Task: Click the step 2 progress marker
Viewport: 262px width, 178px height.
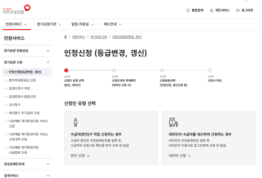Action: (114, 70)
